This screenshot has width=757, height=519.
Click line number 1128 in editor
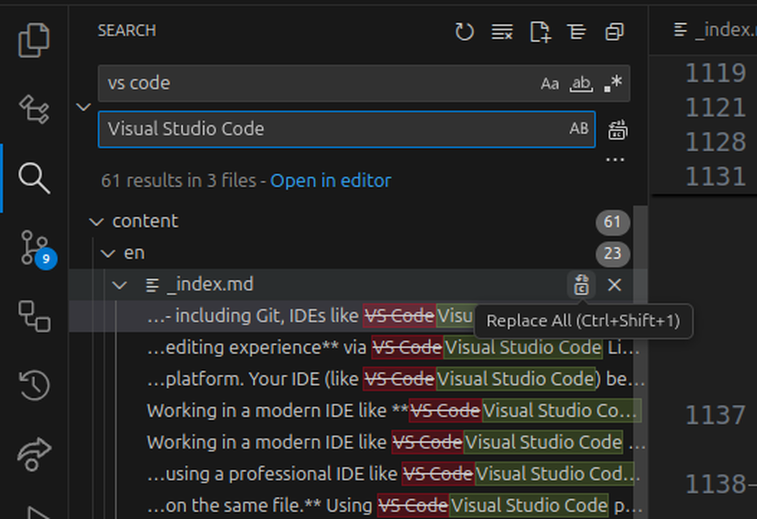click(715, 142)
